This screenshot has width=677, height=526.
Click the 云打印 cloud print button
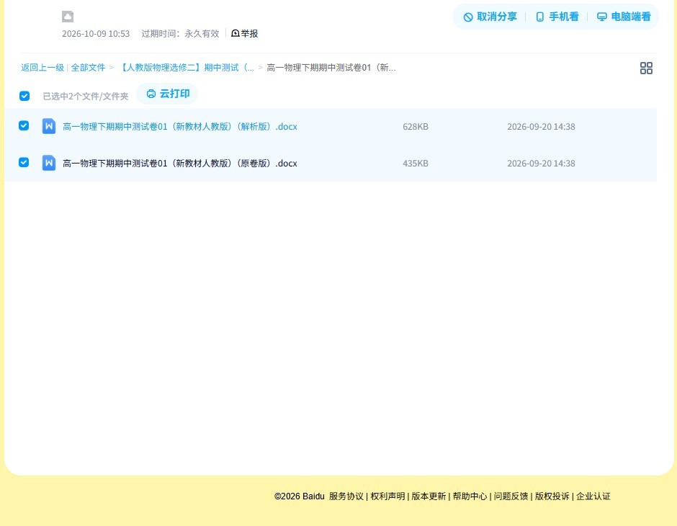pos(168,94)
